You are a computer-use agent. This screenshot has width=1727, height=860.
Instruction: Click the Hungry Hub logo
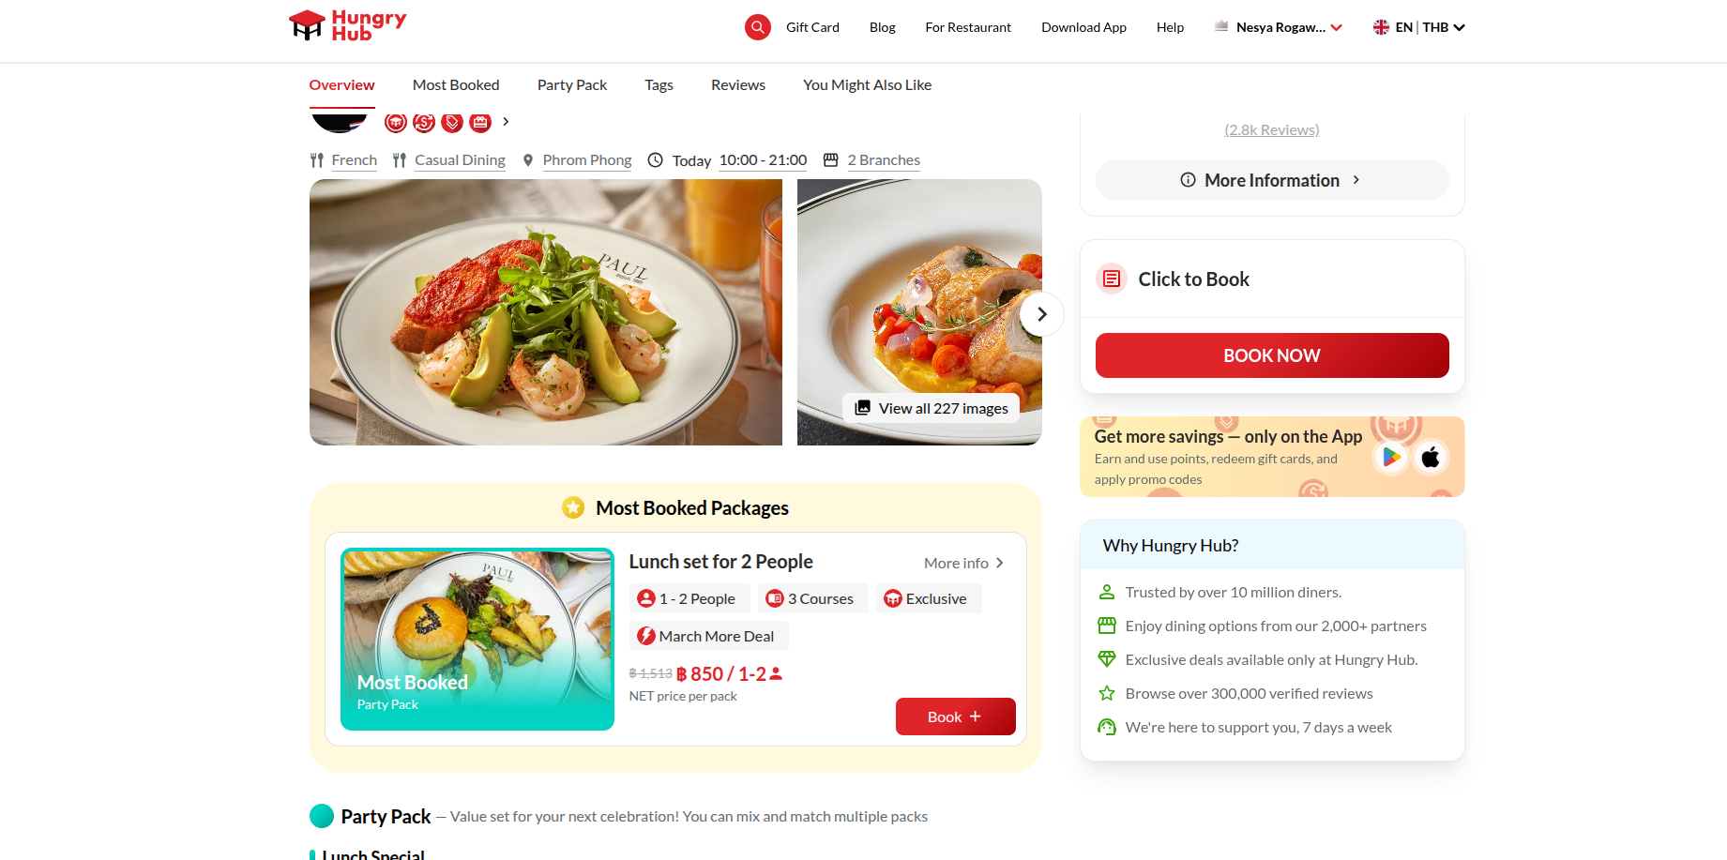coord(348,26)
